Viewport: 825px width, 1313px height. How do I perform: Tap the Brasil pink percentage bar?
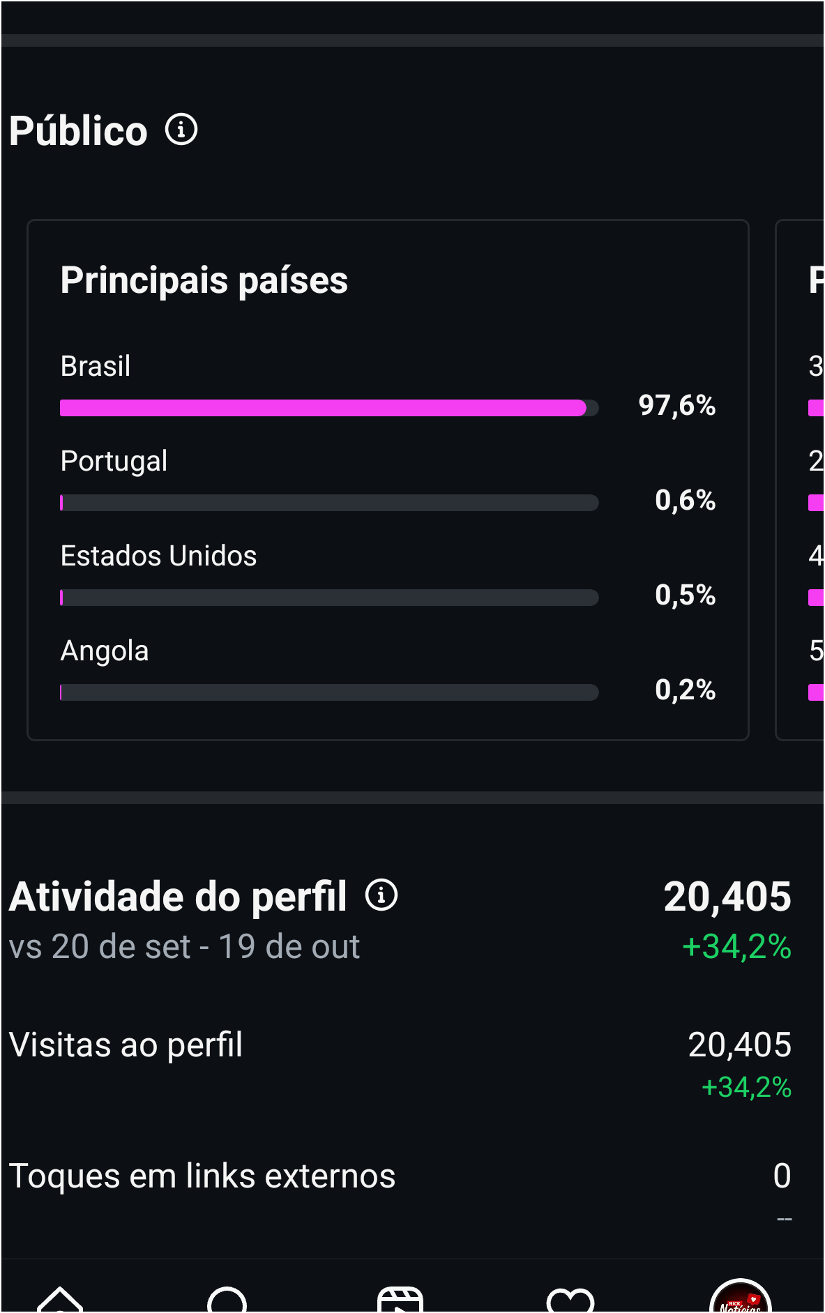click(x=323, y=408)
